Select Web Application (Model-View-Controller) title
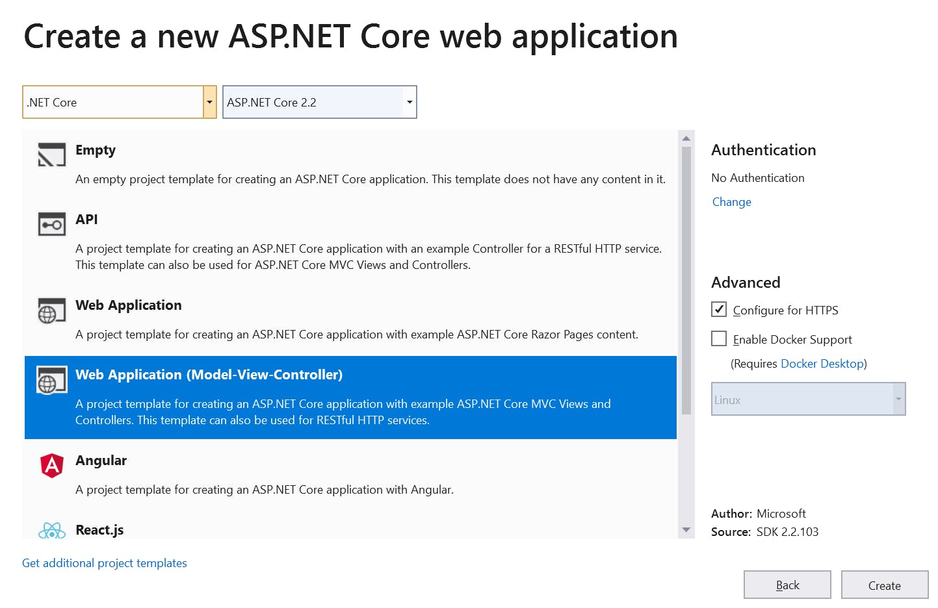Image resolution: width=938 pixels, height=608 pixels. (x=209, y=375)
